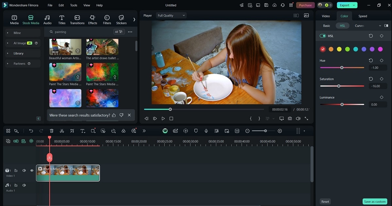
Task: Take a snapshot with the camera icon
Action: tap(290, 119)
